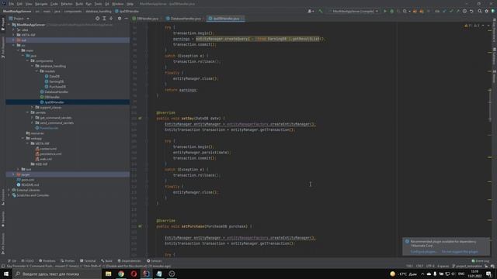The image size is (497, 279).
Task: Click the Rollback undo arrow icon
Action: [471, 11]
